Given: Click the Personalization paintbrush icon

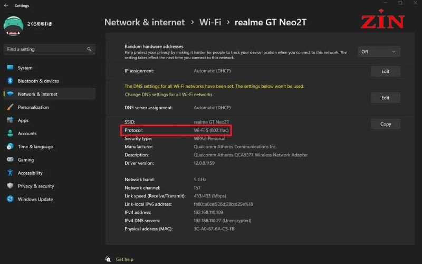Looking at the screenshot, I should pos(9,107).
